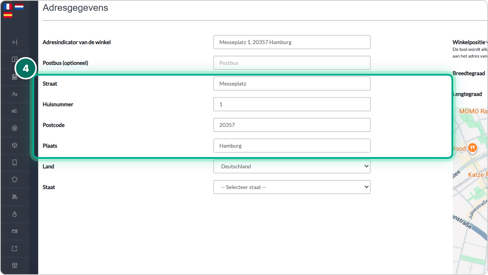Viewport: 488px width, 275px height.
Task: Collapse the sidebar with the arrow icon
Action: [15, 42]
